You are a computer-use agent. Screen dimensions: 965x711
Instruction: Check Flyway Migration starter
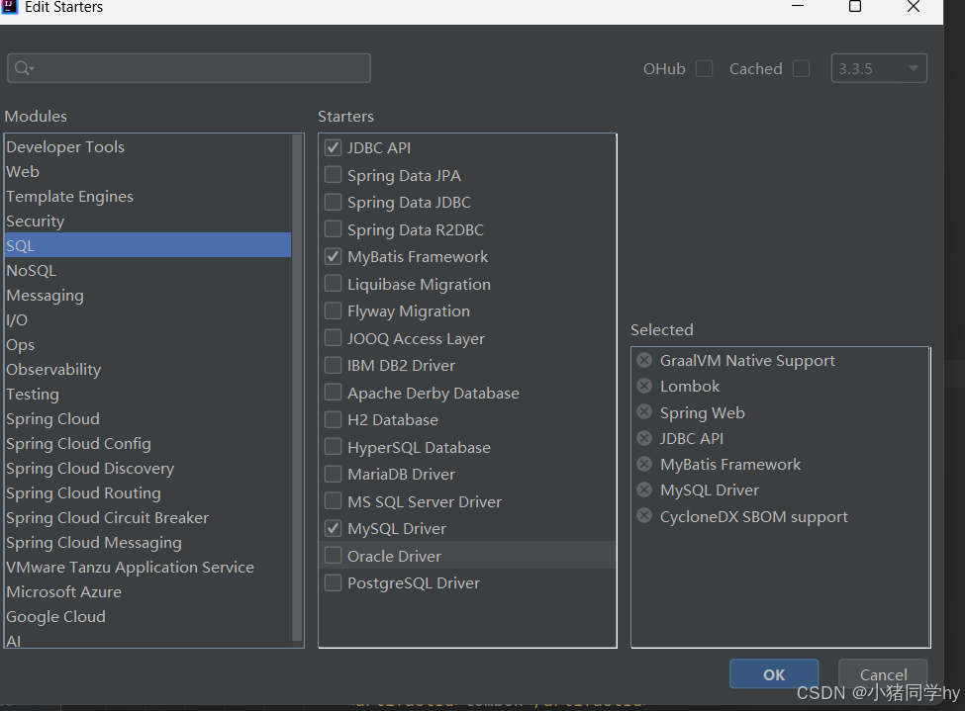333,311
